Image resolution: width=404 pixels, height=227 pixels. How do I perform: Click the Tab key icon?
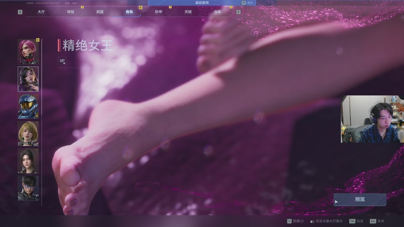tap(352, 221)
